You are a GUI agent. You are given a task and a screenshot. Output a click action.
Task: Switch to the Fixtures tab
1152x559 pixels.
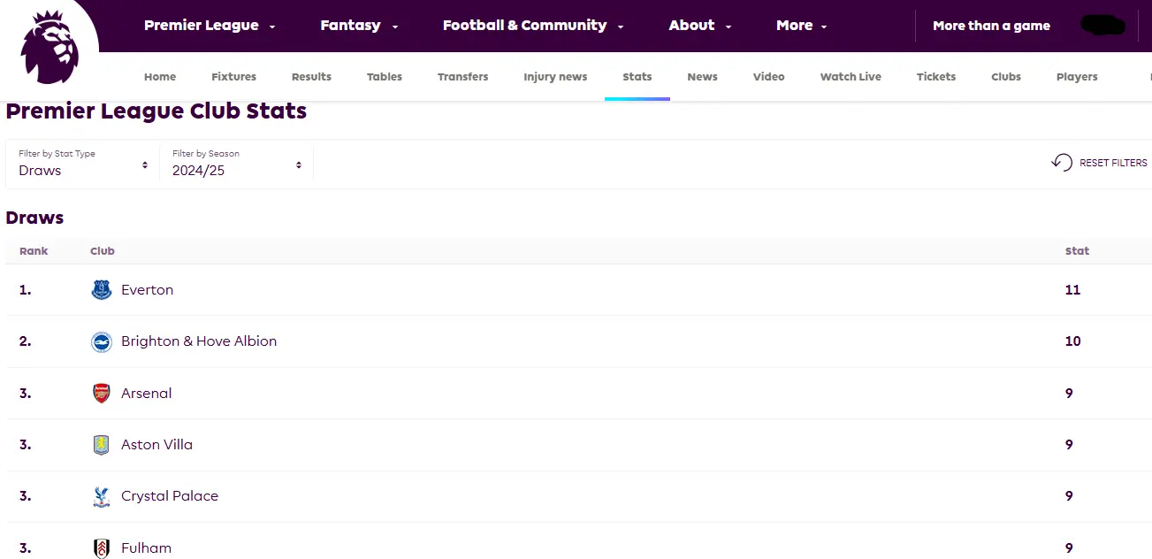coord(233,77)
